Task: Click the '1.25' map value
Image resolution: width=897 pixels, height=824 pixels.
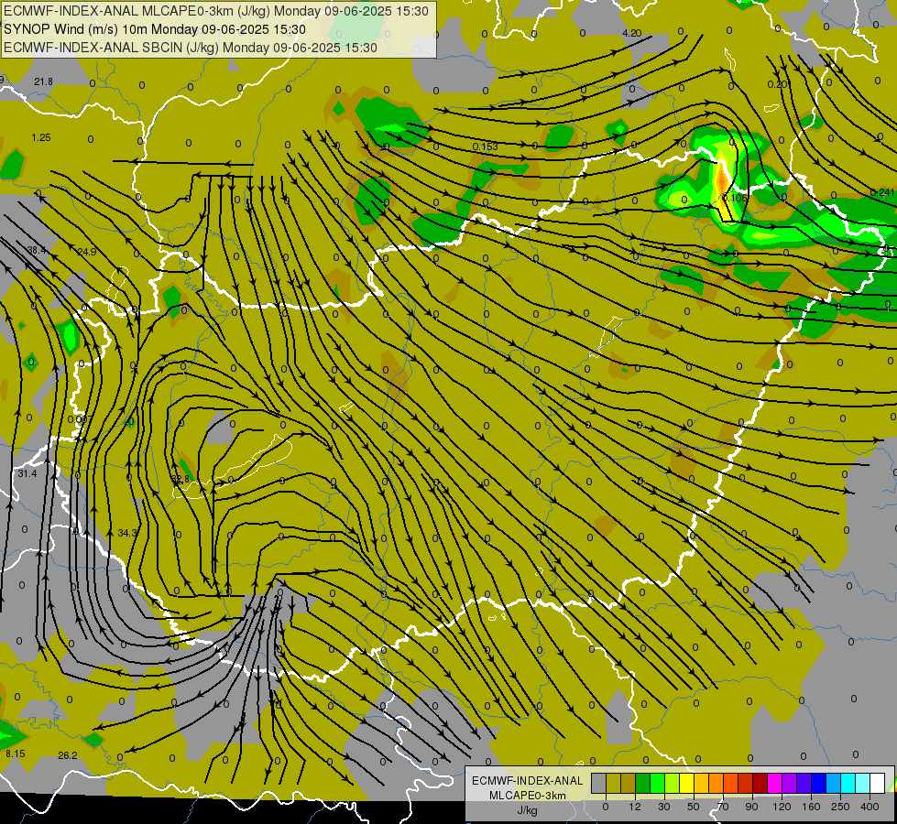Action: click(41, 138)
